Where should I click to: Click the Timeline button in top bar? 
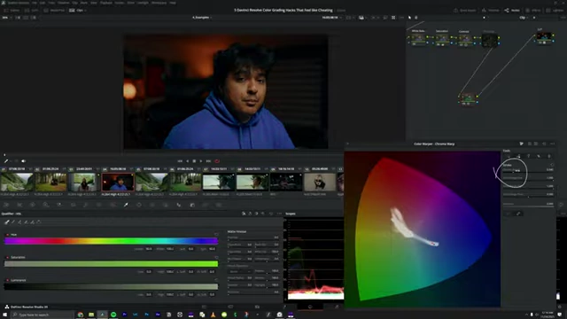click(491, 11)
